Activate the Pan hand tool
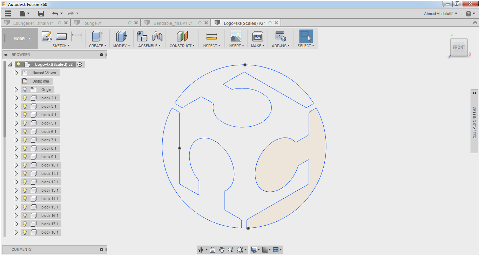Screen dimensions: 479x255 [x=222, y=250]
